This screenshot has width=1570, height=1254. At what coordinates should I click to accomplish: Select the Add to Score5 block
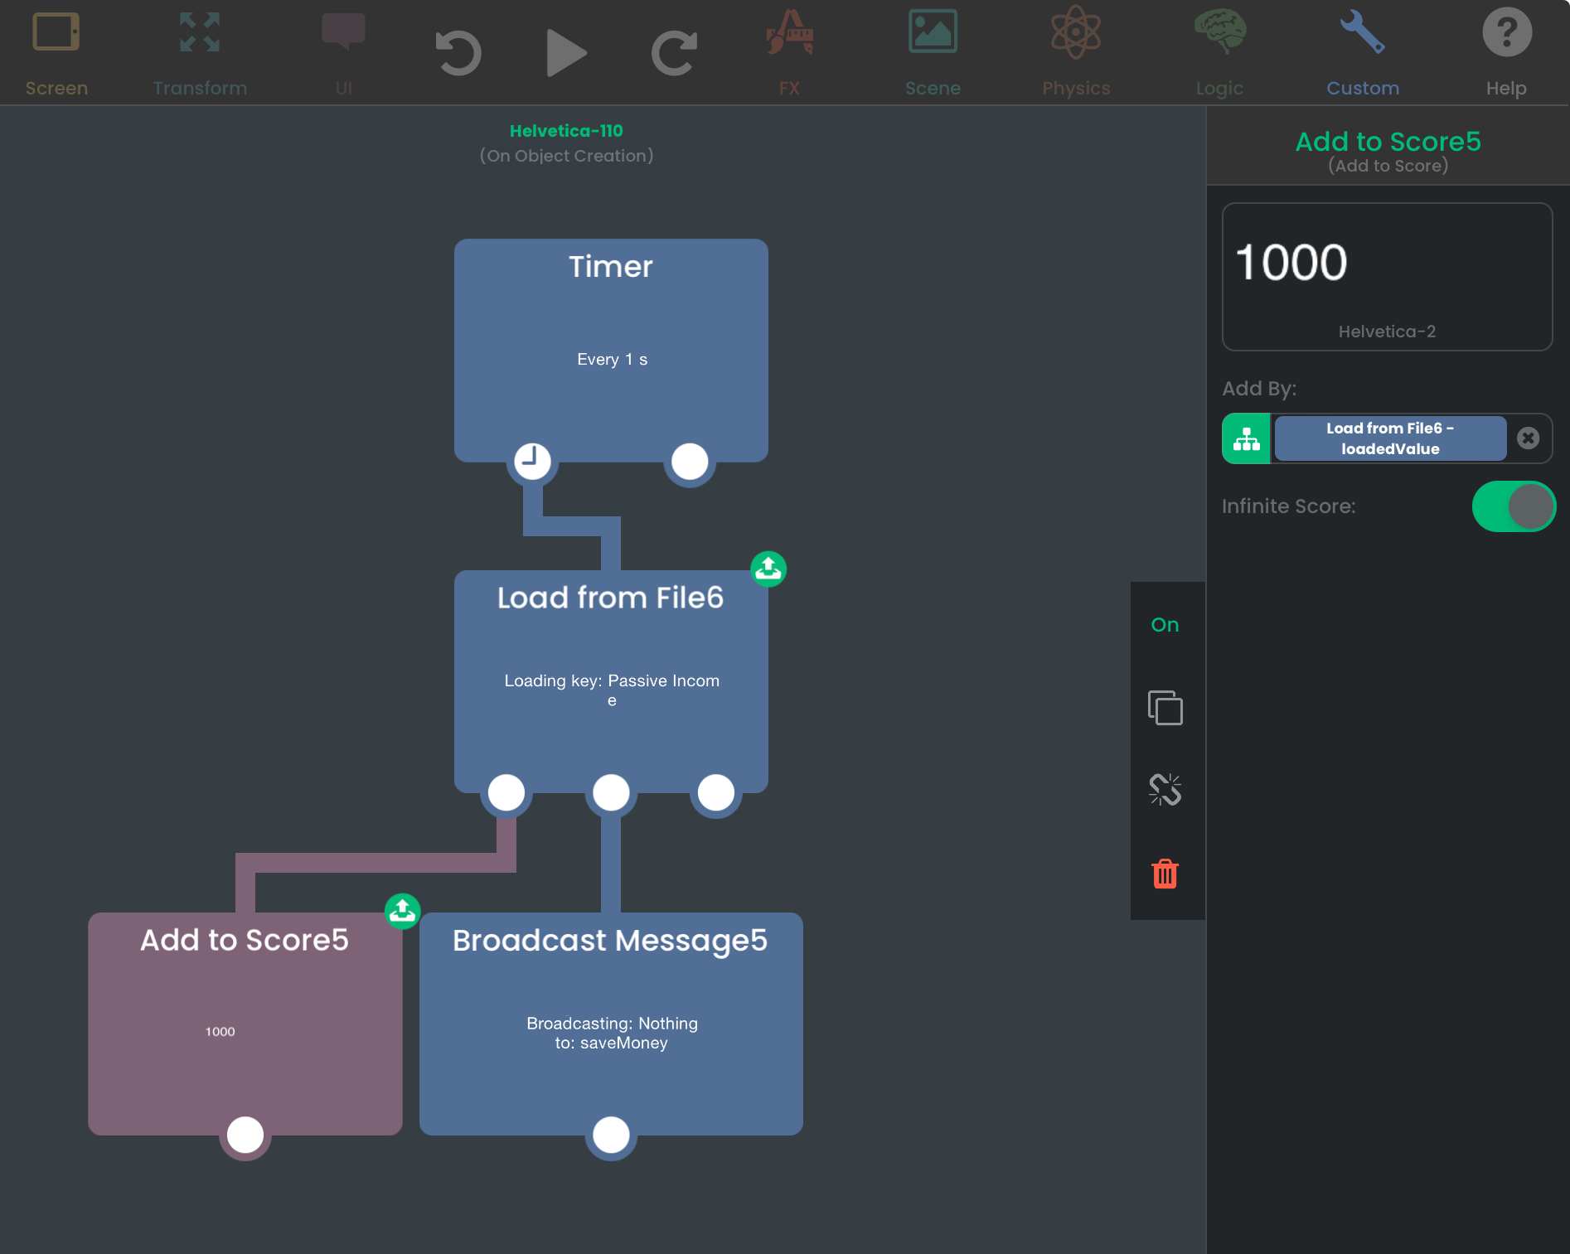click(x=245, y=1024)
